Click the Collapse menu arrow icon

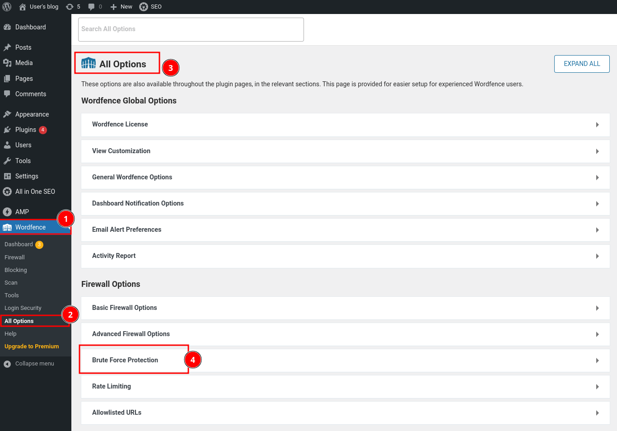7,364
